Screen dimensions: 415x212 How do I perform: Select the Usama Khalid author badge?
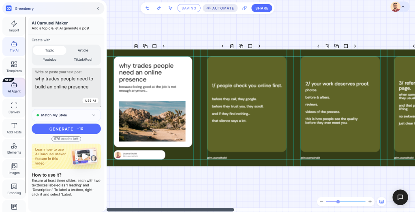(x=139, y=155)
